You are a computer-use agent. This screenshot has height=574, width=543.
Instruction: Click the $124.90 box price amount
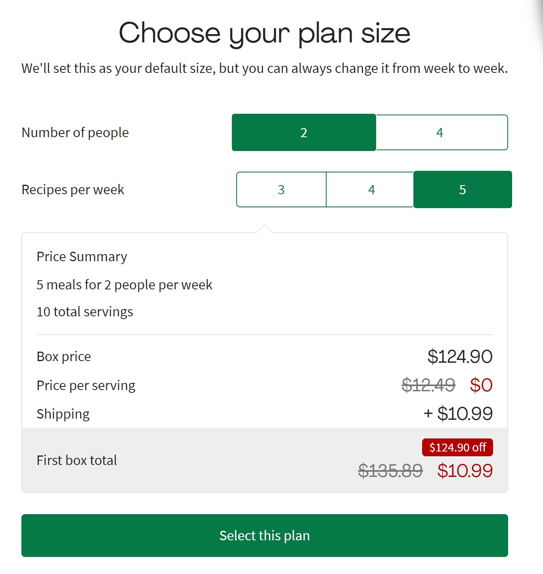click(460, 356)
